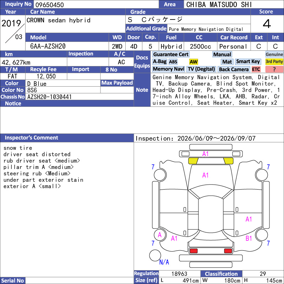This screenshot has width=284, height=284.
Task: Click the width value 180cm
Action: [x=232, y=280]
